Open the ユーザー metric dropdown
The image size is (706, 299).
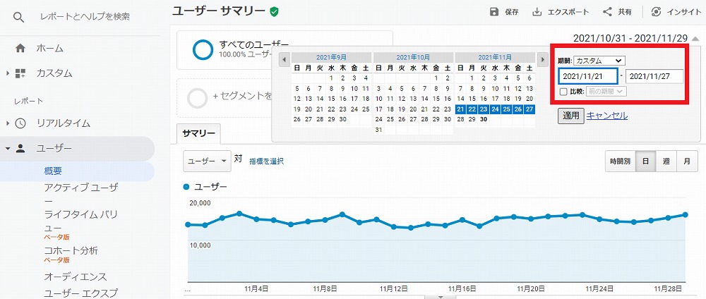click(207, 161)
